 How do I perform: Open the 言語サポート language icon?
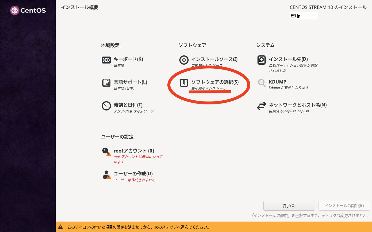106,83
